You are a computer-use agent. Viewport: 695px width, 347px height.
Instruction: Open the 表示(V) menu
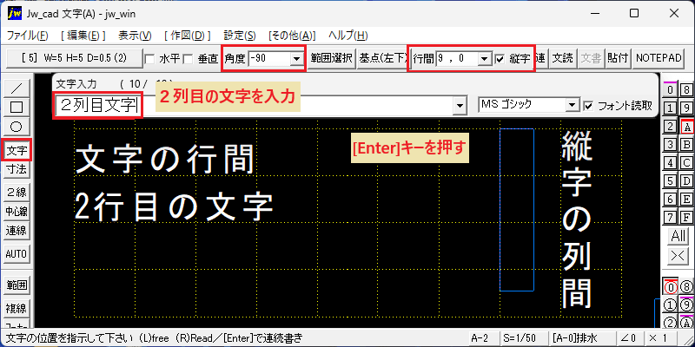pyautogui.click(x=135, y=36)
